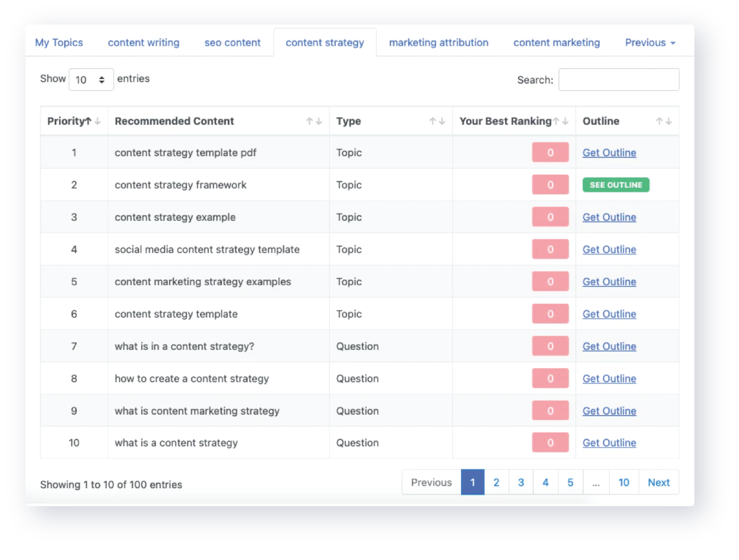Screen dimensions: 739x560
Task: Select 'what is in a content strategy?' cell
Action: pyautogui.click(x=219, y=346)
